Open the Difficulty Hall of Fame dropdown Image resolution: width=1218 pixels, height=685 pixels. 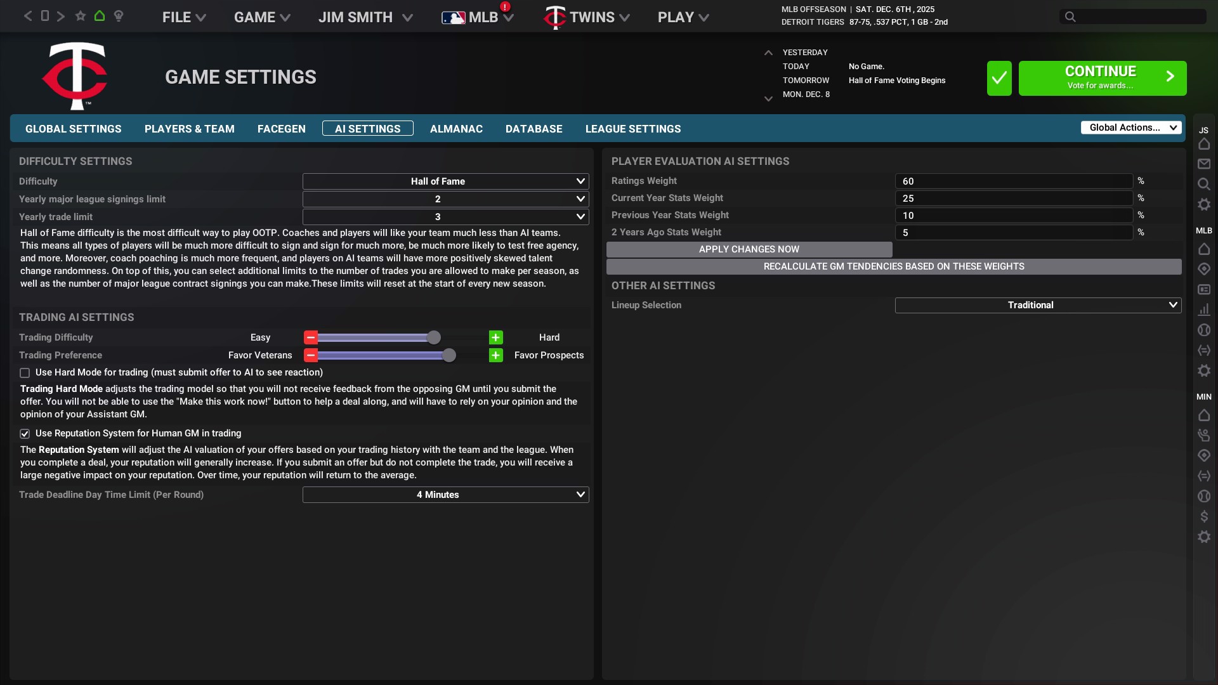click(445, 181)
